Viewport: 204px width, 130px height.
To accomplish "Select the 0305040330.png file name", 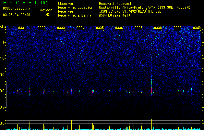I will pyautogui.click(x=17, y=8).
